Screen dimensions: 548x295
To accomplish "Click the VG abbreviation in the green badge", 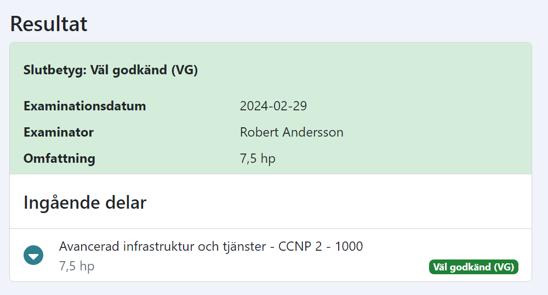I will (x=504, y=267).
